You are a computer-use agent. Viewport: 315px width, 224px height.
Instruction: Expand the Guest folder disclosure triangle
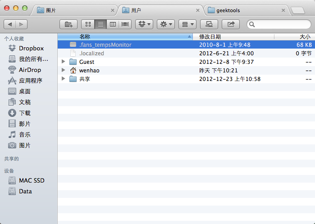click(64, 62)
